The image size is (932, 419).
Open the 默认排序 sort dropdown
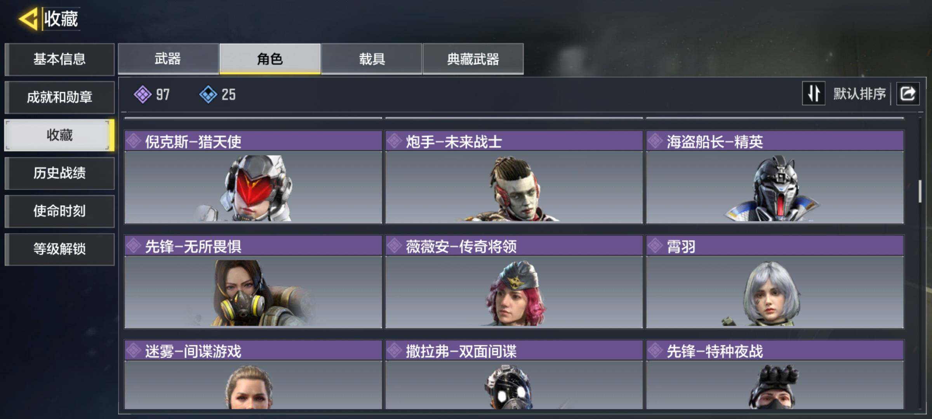tap(859, 94)
